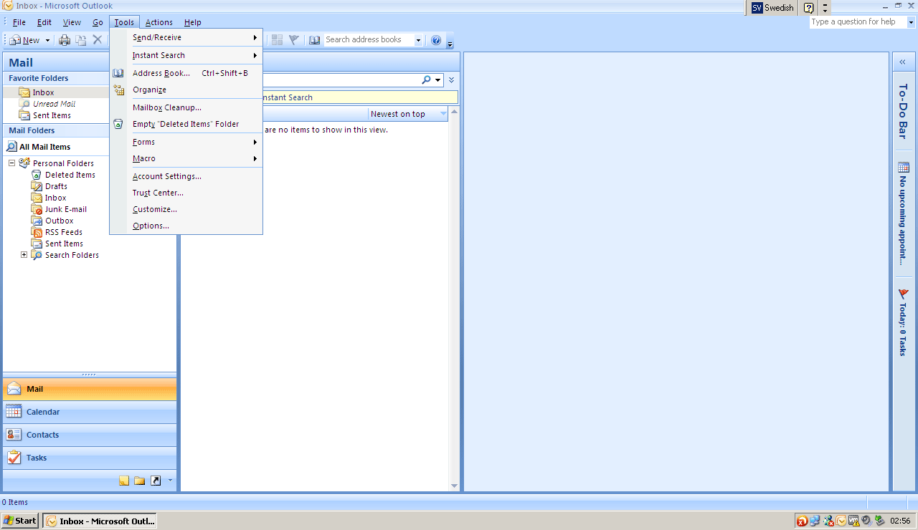Select Sent Items under Personal Folders
This screenshot has height=530, width=918.
[64, 244]
